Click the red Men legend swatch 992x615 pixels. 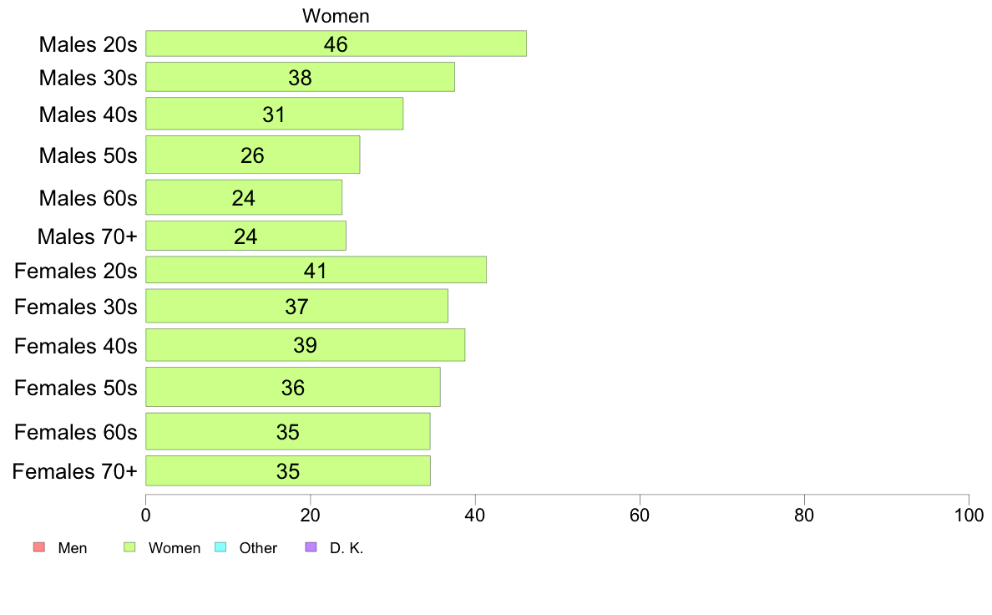coord(39,547)
